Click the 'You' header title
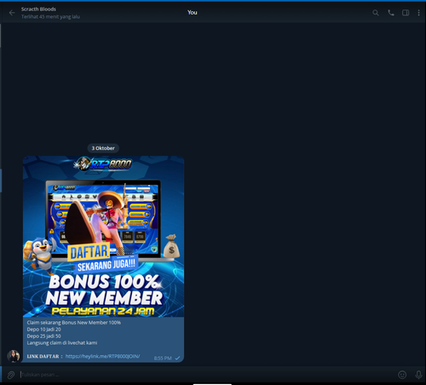 193,13
